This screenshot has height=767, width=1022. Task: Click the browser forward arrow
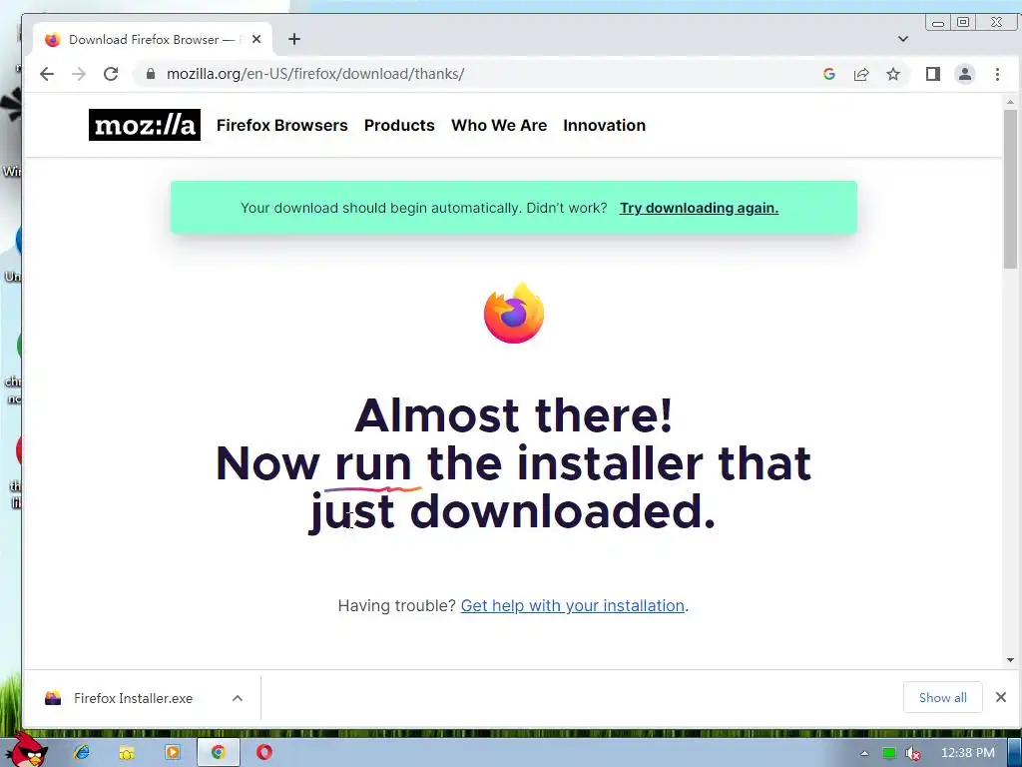(x=79, y=74)
